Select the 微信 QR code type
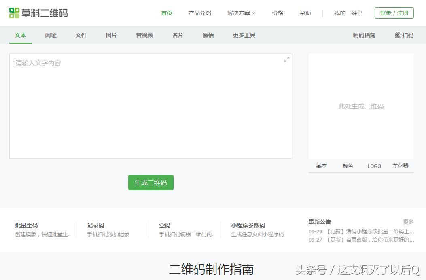426x280 pixels. 208,35
